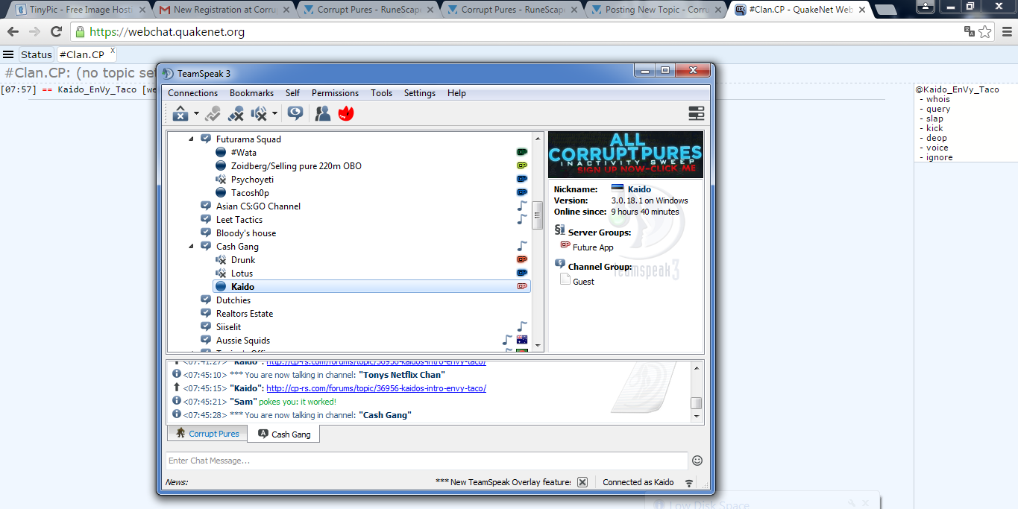Switch to the TinyPic browser tab
The image size is (1018, 509).
[78, 10]
